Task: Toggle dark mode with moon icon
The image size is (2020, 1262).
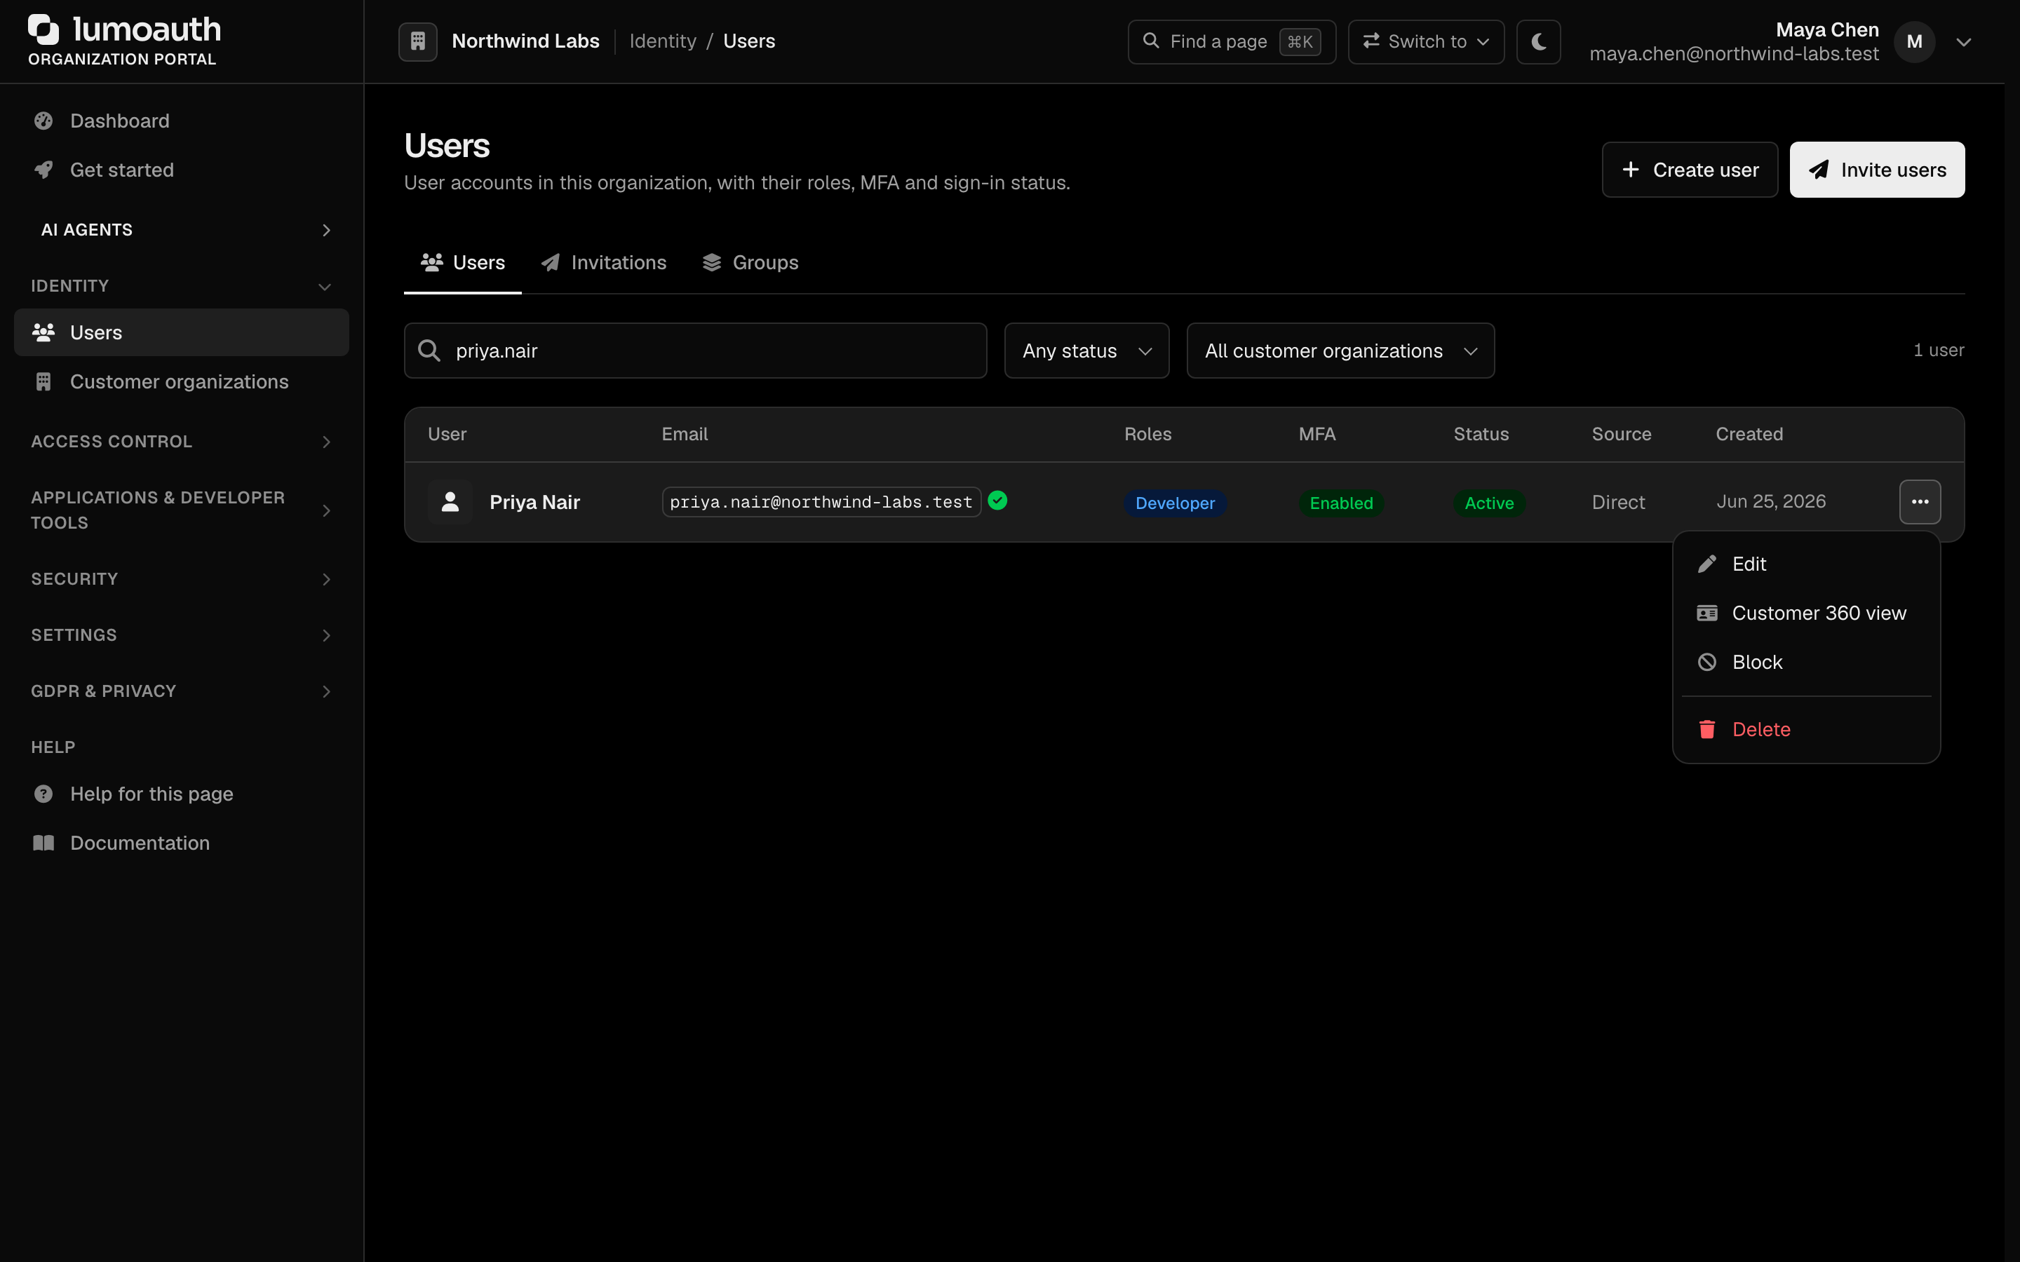Action: tap(1538, 41)
